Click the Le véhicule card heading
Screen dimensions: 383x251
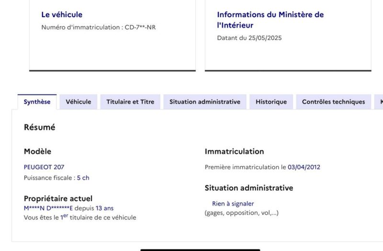pyautogui.click(x=62, y=15)
